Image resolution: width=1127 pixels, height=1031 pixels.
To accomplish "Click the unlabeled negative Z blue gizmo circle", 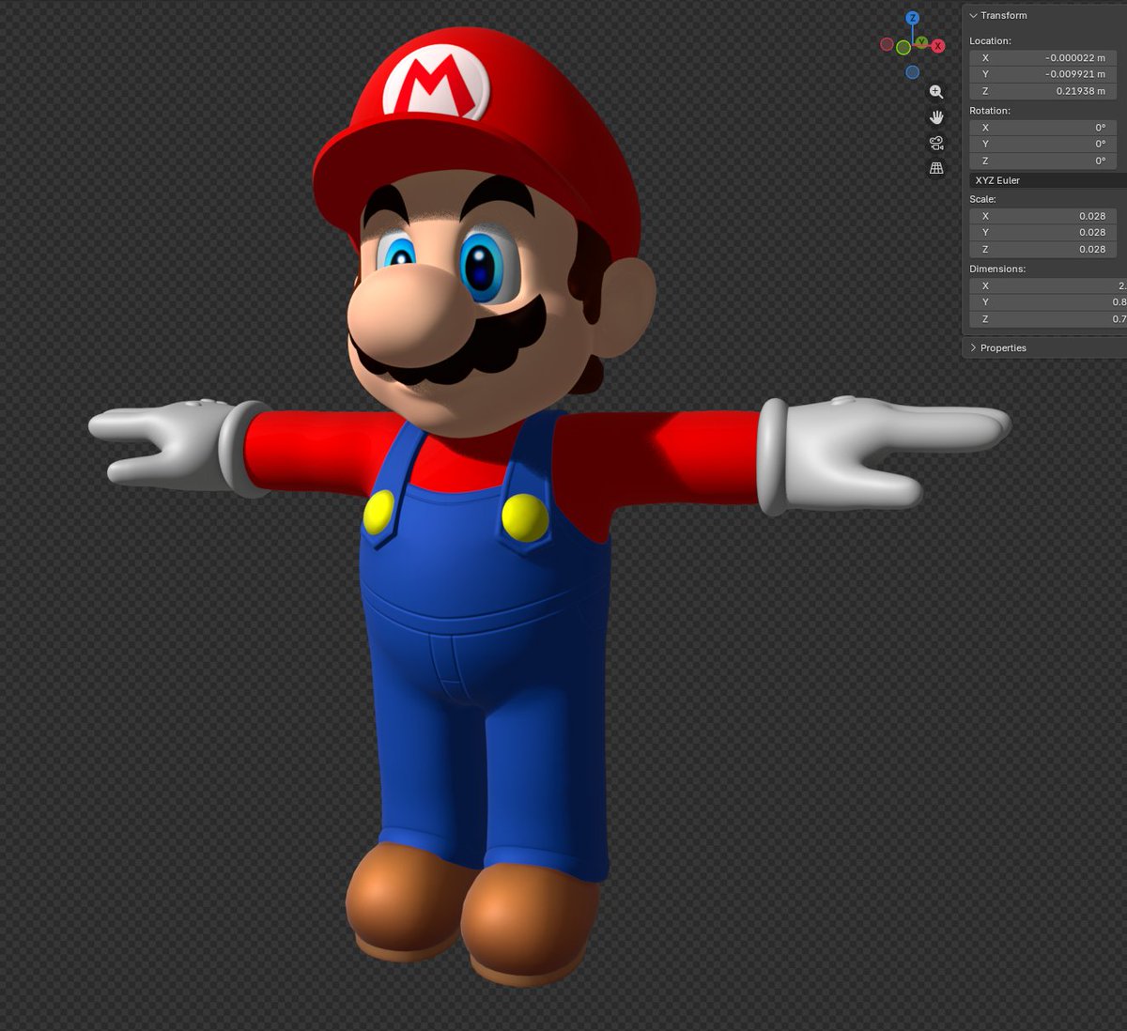I will click(x=912, y=72).
